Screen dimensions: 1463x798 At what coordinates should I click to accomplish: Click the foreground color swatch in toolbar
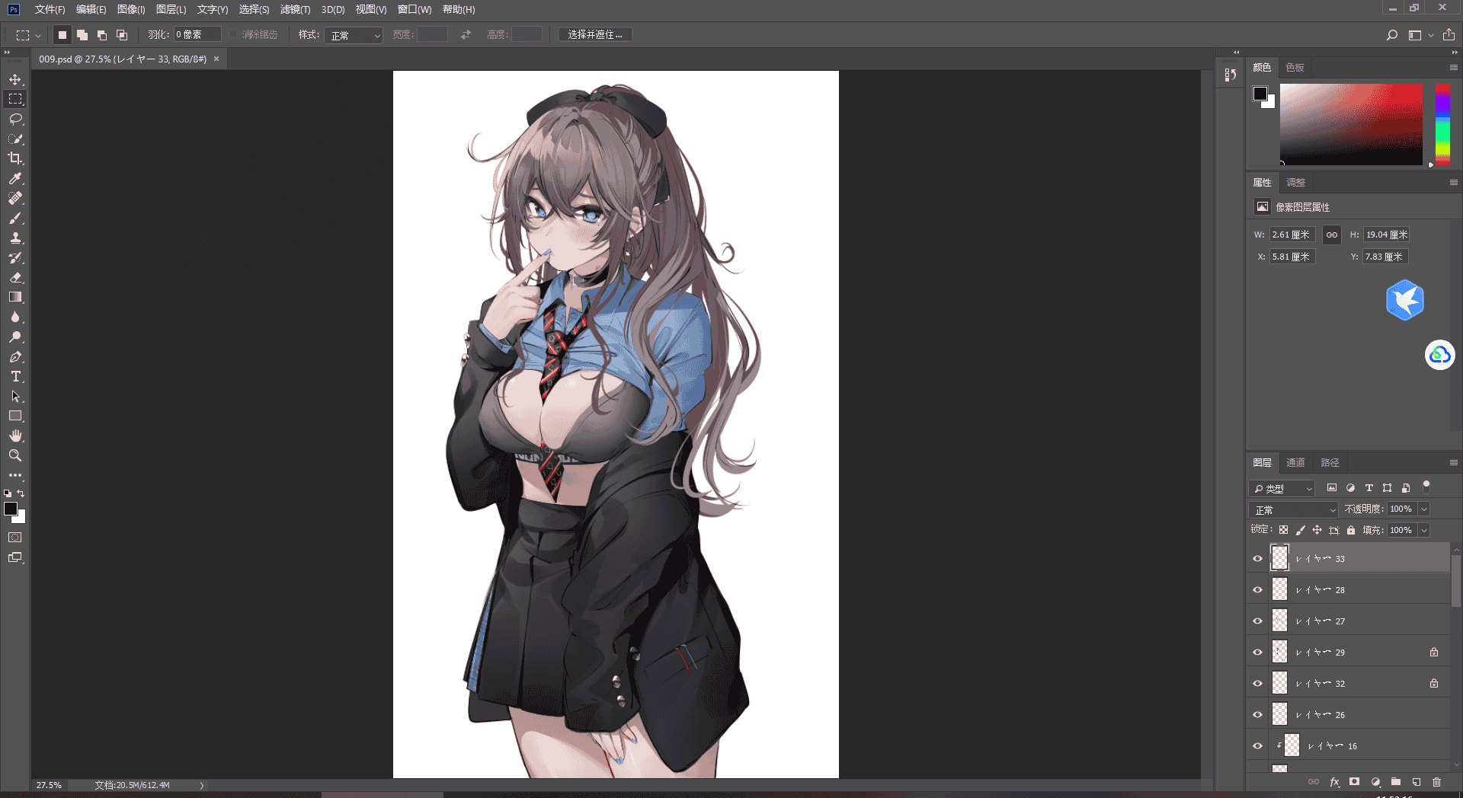coord(11,509)
